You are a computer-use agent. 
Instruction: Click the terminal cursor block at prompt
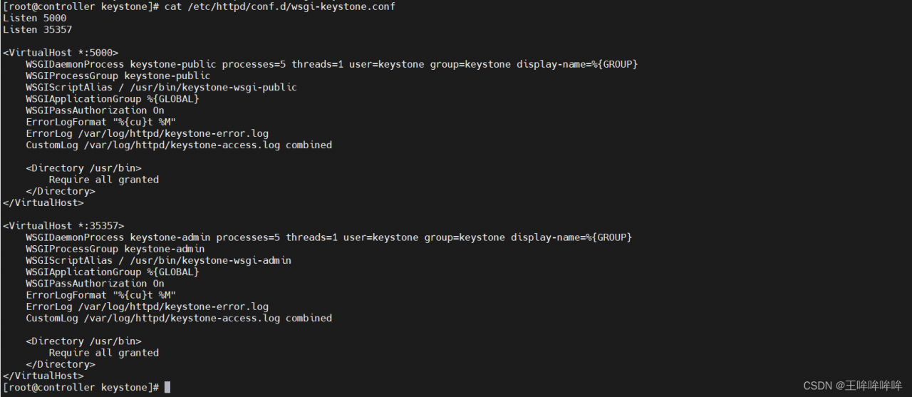coord(167,387)
